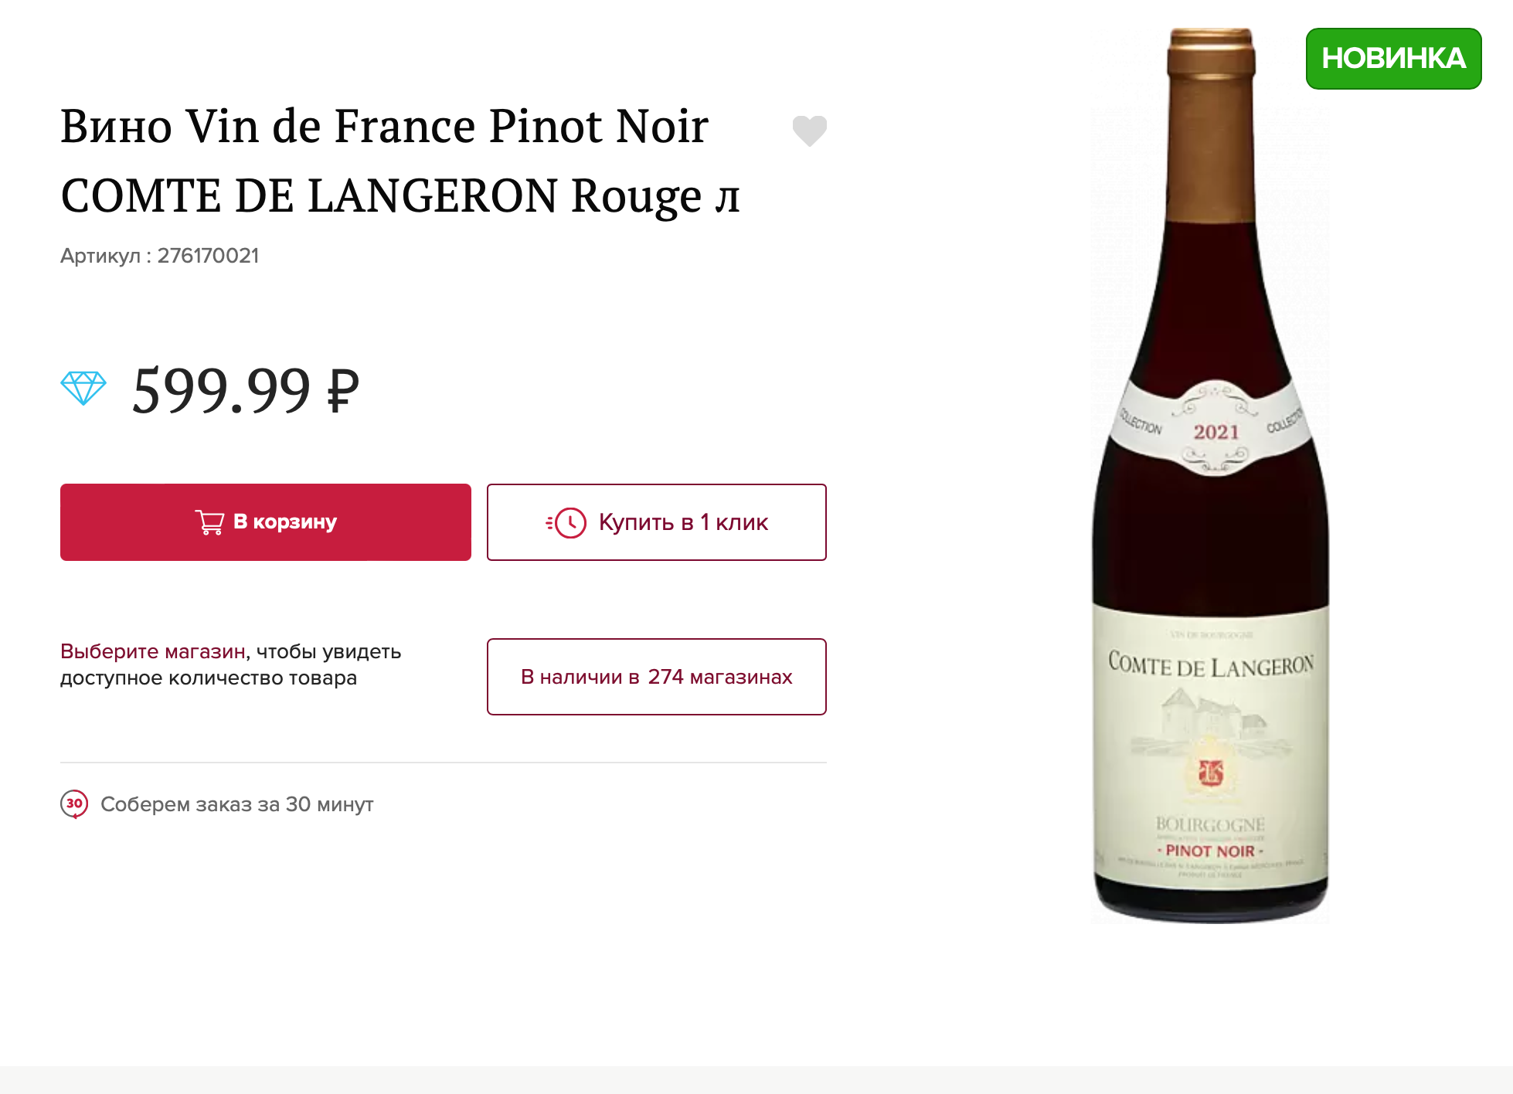The image size is (1513, 1094).
Task: Click the COMTE DE LANGERON Rouge title line
Action: [x=399, y=195]
